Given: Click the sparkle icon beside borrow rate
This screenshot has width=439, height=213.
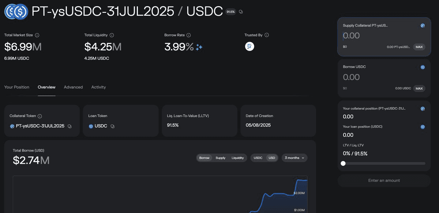Looking at the screenshot, I should coord(199,47).
